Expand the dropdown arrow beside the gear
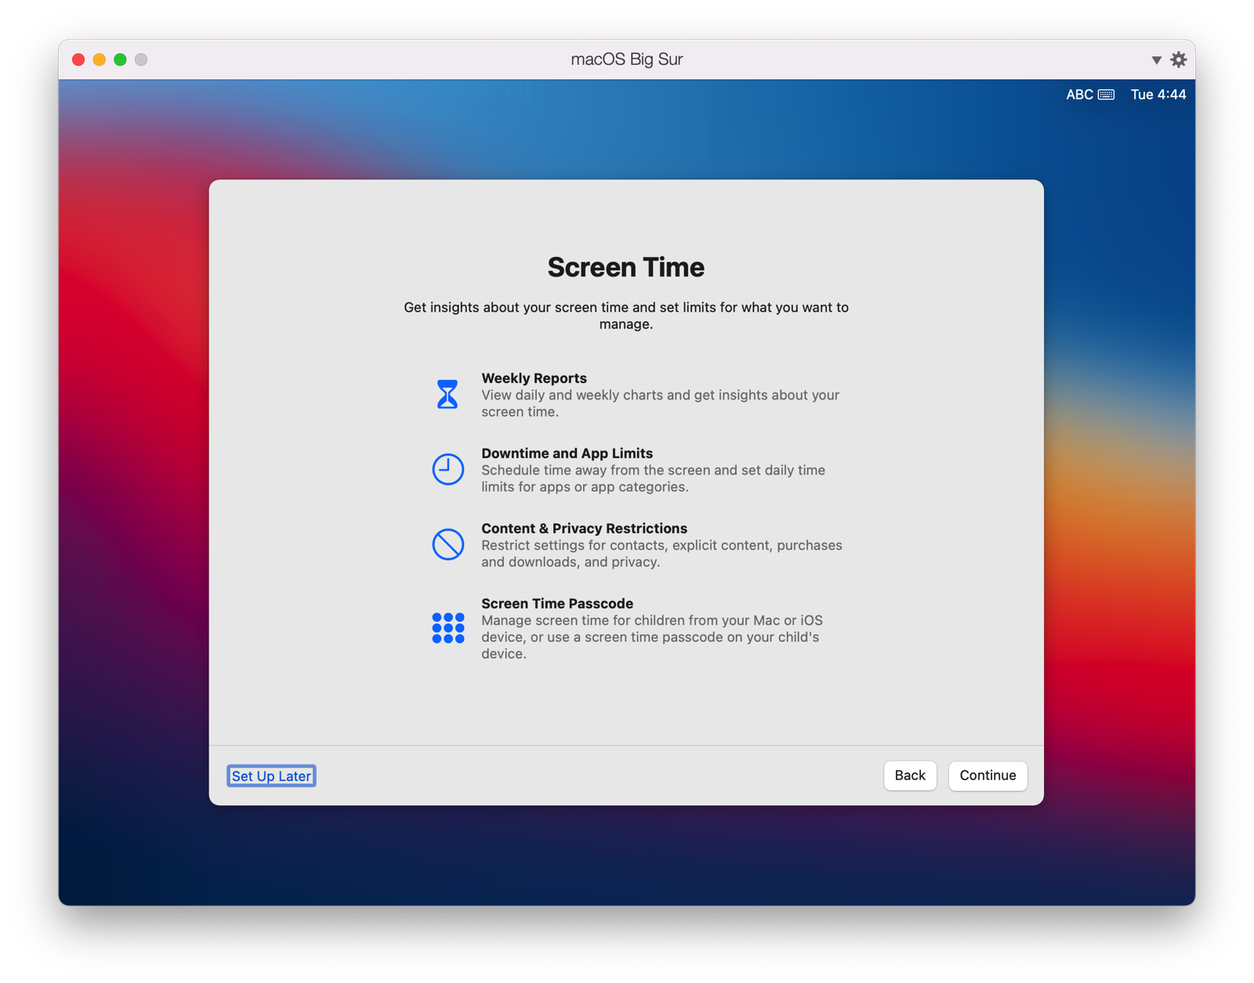This screenshot has width=1254, height=983. pos(1156,60)
